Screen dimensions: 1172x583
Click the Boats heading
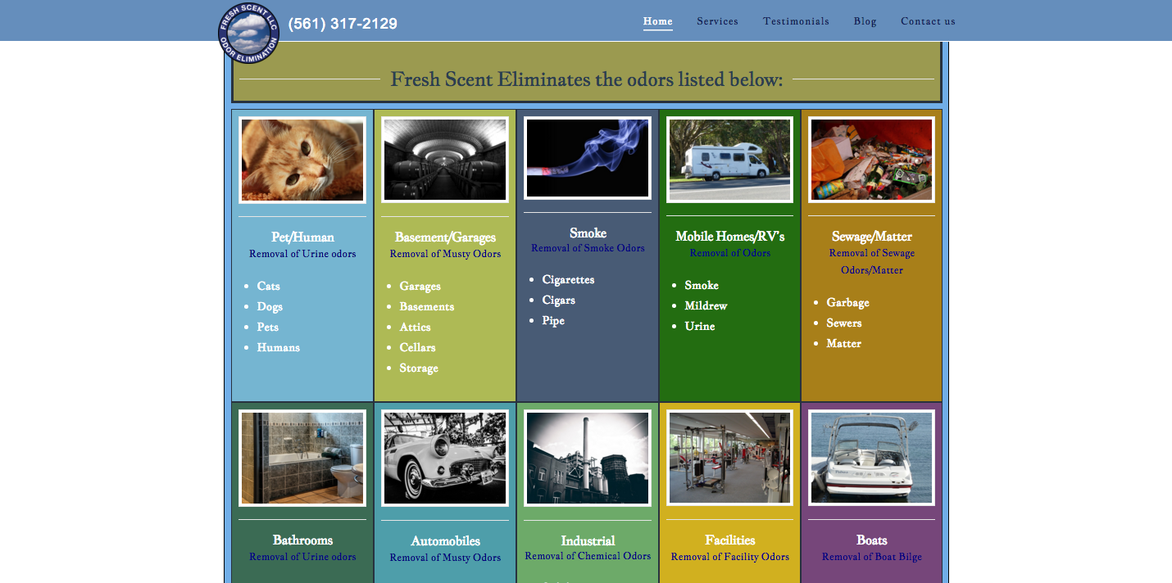(x=871, y=540)
